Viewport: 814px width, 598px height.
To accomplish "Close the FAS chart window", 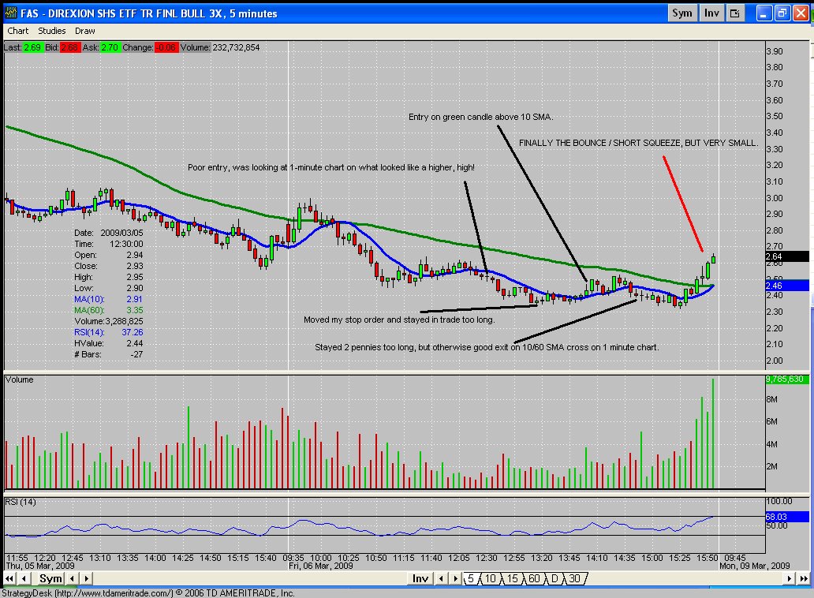I will 801,13.
